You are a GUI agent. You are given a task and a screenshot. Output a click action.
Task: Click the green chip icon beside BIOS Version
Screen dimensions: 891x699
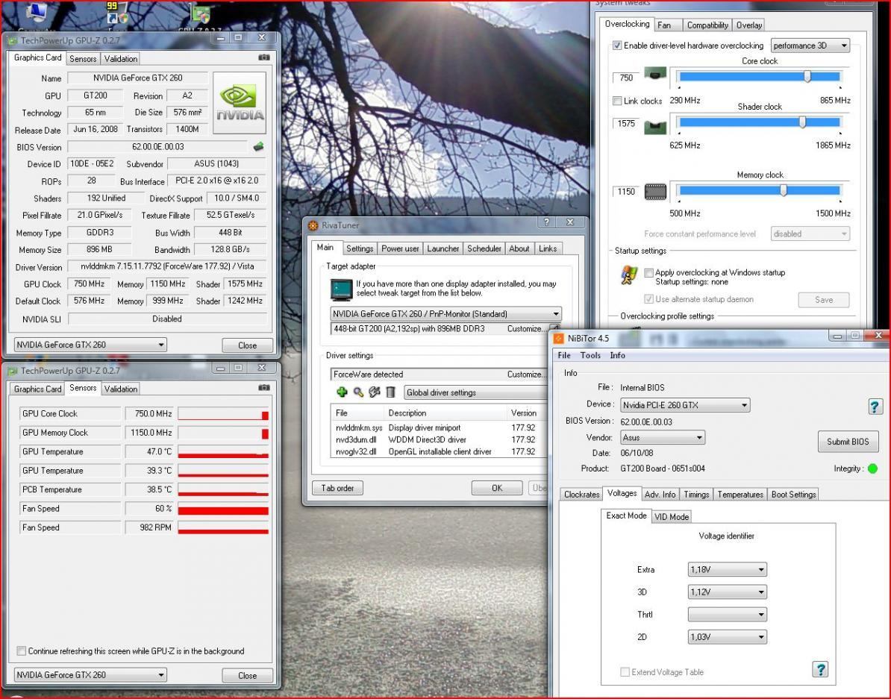click(258, 147)
